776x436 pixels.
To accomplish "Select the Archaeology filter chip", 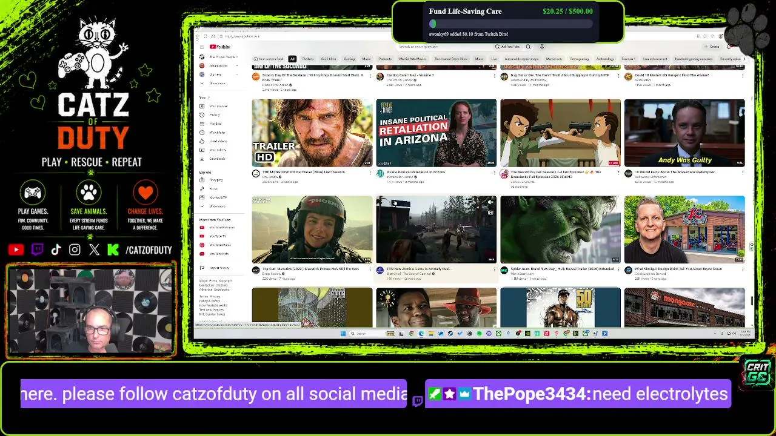I will (x=605, y=59).
